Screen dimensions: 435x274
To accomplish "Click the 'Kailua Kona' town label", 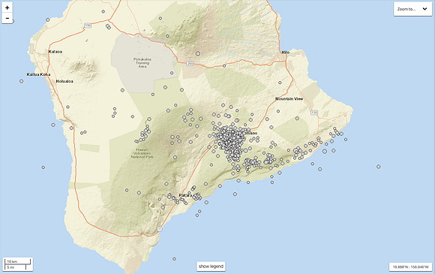I will pyautogui.click(x=38, y=74).
